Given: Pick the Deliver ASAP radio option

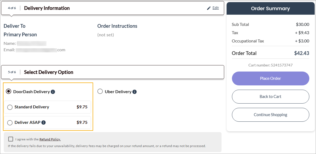Looking at the screenshot, I should pyautogui.click(x=10, y=123).
